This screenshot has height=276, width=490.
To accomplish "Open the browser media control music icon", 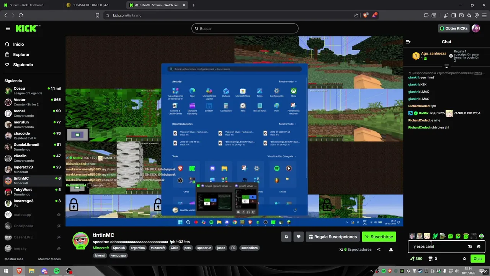I will tap(446, 15).
